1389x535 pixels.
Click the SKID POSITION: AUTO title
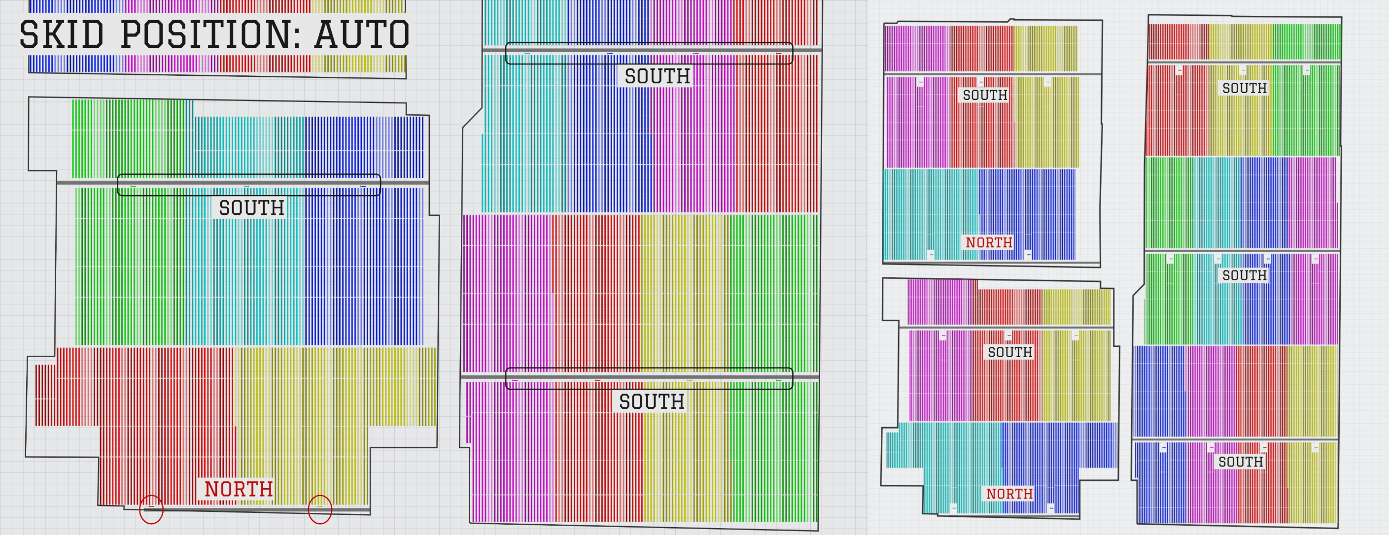coord(214,34)
